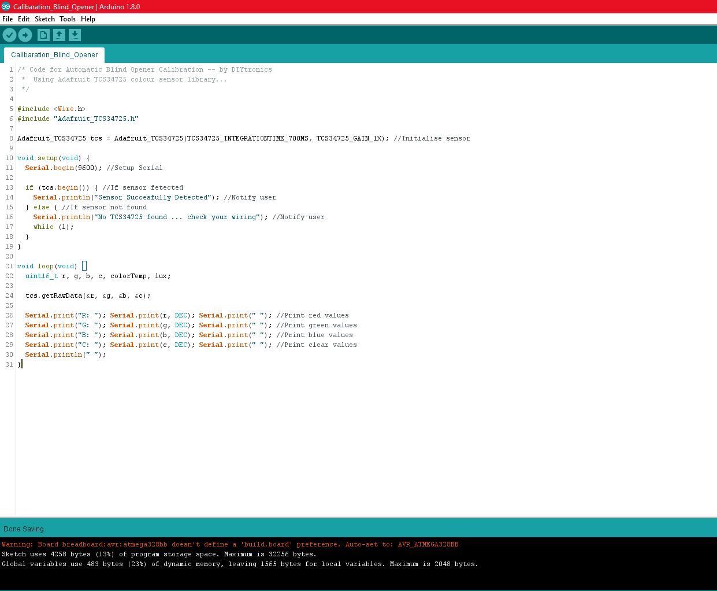
Task: Open the Edit menu
Action: tap(23, 19)
